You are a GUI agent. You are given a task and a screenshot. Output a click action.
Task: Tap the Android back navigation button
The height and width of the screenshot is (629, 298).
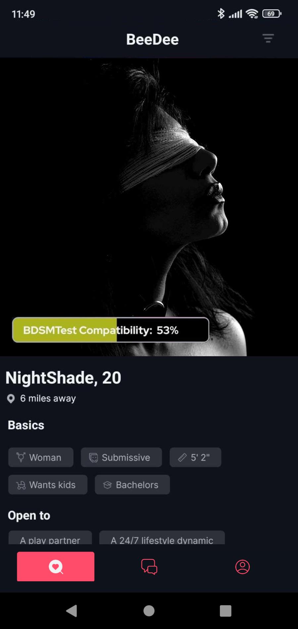tap(72, 611)
